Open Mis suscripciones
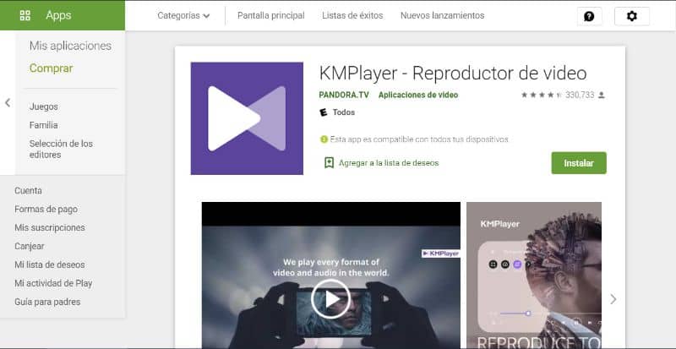Viewport: 676px width, 349px height. (50, 227)
